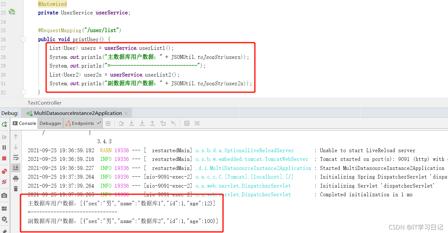Resume program execution
Image resolution: width=448 pixels, height=233 pixels.
4,137
